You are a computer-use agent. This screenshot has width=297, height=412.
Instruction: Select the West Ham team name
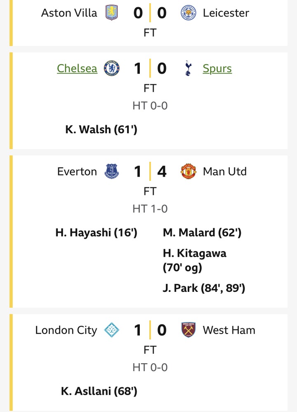coord(229,330)
